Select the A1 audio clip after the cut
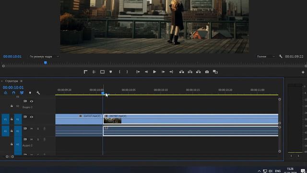This screenshot has width=307, height=173. tap(191, 131)
